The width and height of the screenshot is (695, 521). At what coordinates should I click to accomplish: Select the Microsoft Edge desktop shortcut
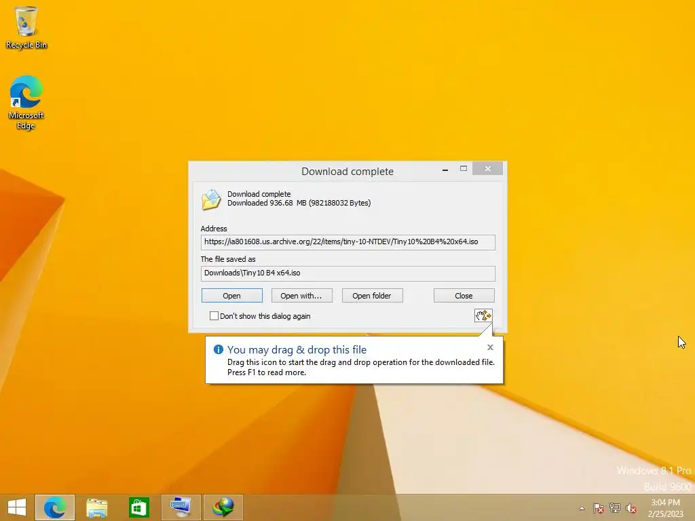click(26, 102)
